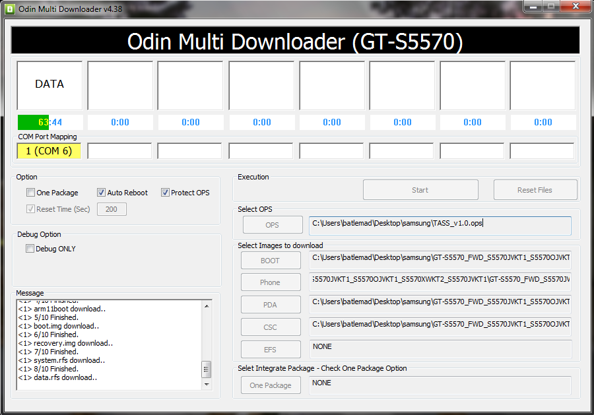Click the One Package path field
The width and height of the screenshot is (594, 415).
click(440, 385)
